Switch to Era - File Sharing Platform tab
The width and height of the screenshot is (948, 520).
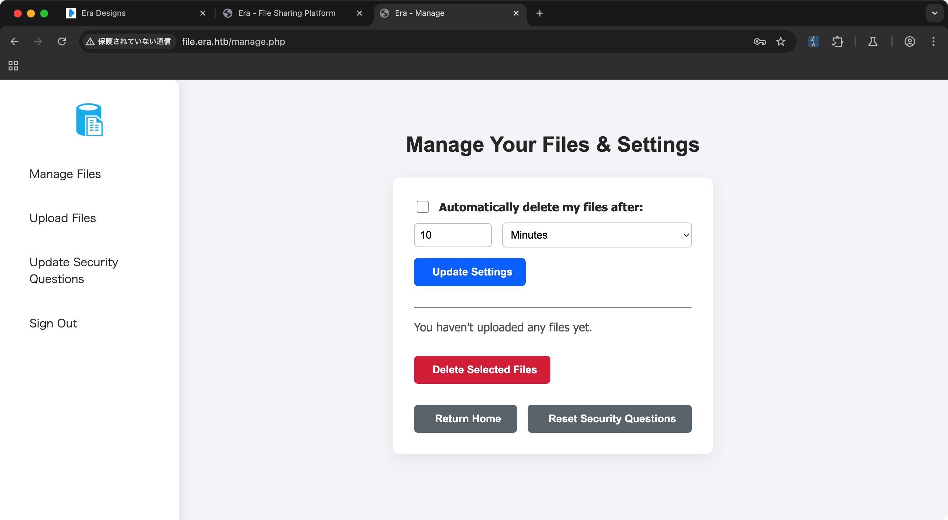287,13
